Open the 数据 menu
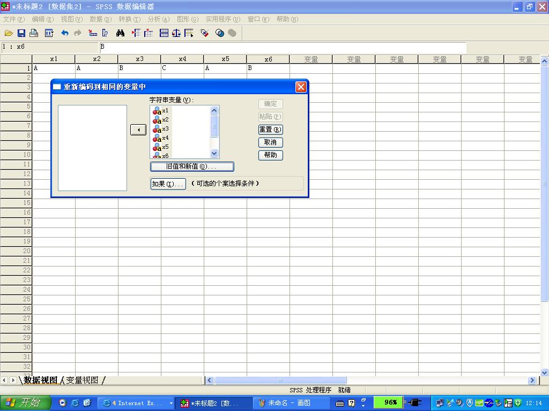 pyautogui.click(x=100, y=19)
